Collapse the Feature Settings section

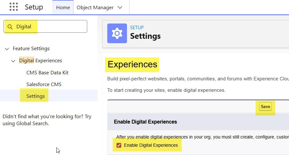coord(7,49)
